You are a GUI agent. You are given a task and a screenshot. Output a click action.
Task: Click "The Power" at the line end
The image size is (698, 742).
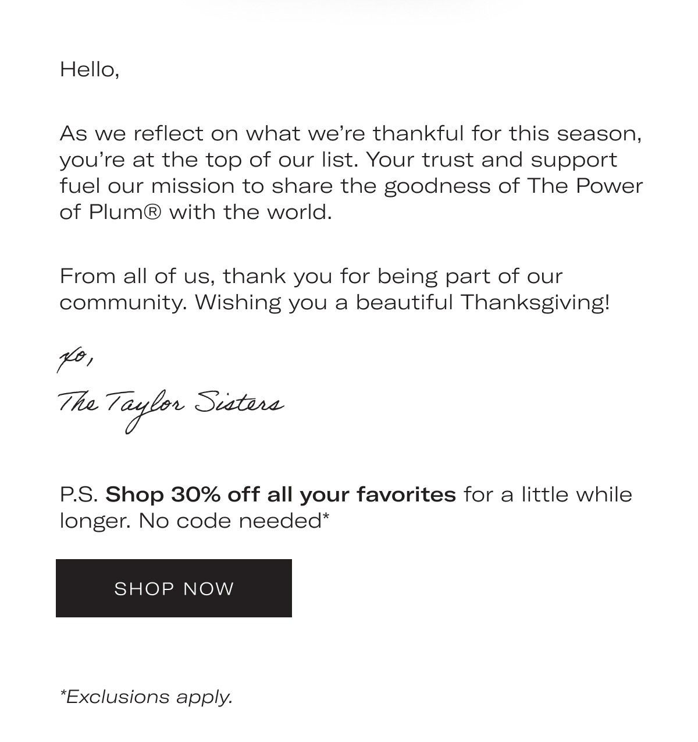(x=585, y=186)
